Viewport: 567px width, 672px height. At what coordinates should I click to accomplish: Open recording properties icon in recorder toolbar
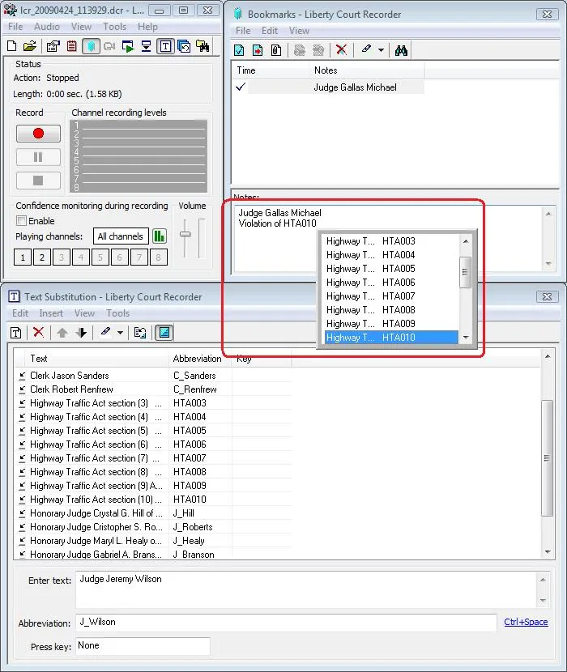coord(53,46)
